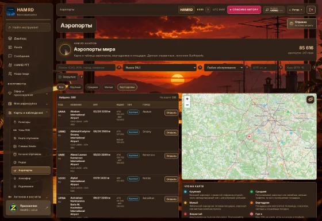Sort by the НАЗВАНИЕ column header
The image size is (322, 221).
(x=76, y=104)
